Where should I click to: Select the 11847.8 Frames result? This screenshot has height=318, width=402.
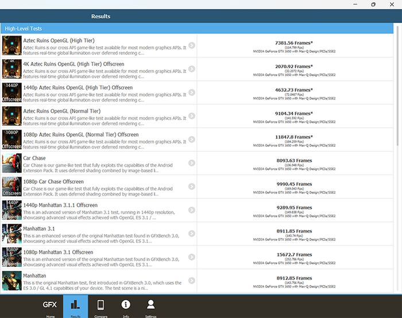[294, 137]
